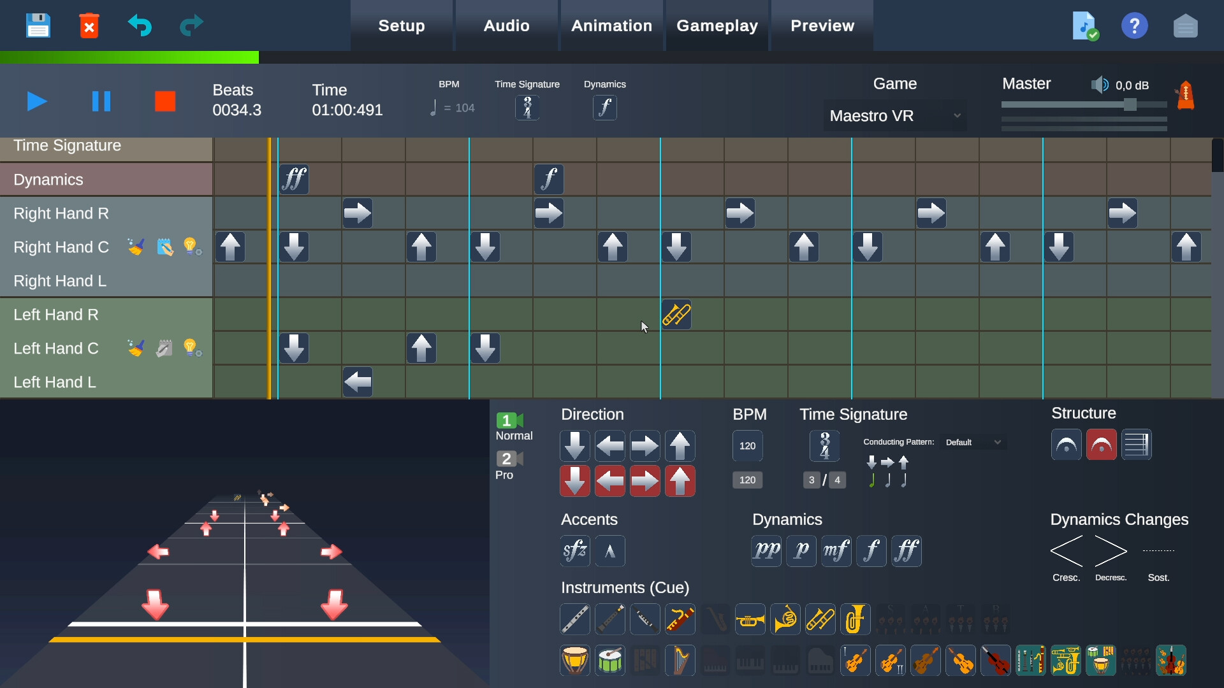This screenshot has height=688, width=1224.
Task: Expand the Dynamics selector in the top bar
Action: click(x=604, y=107)
